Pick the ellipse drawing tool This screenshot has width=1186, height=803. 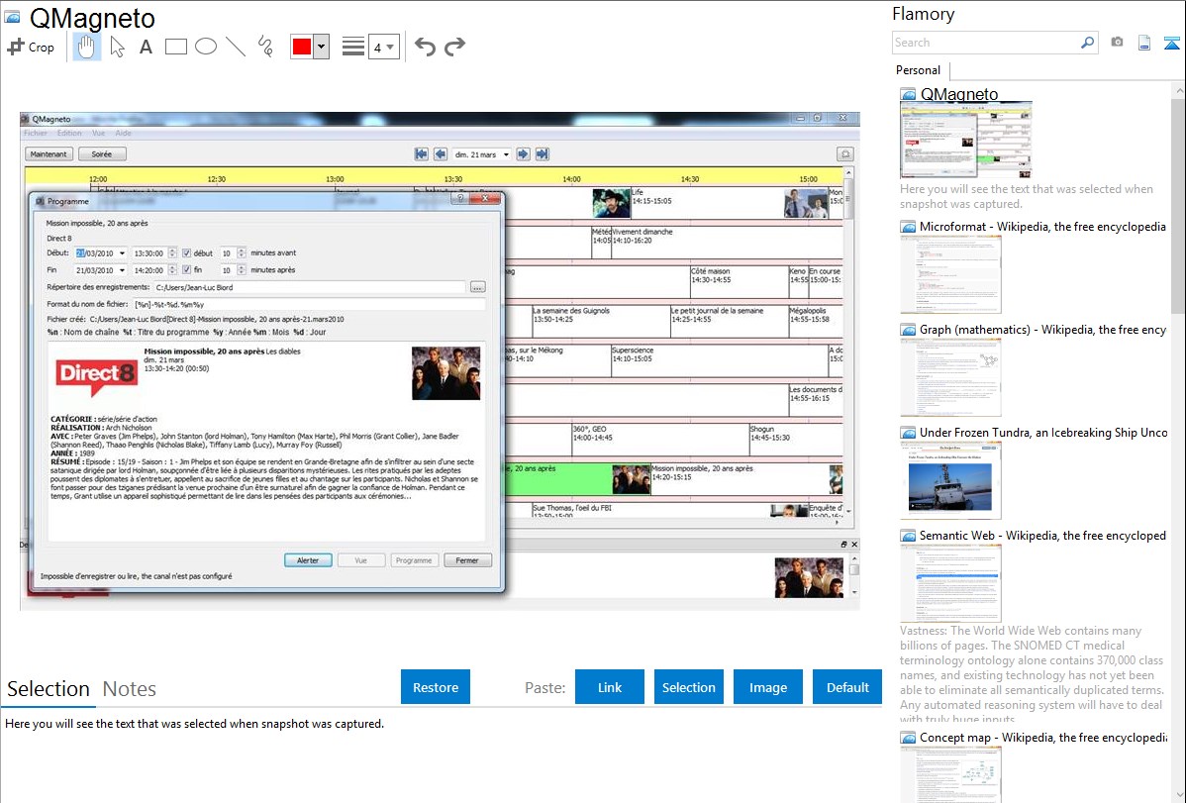[206, 47]
